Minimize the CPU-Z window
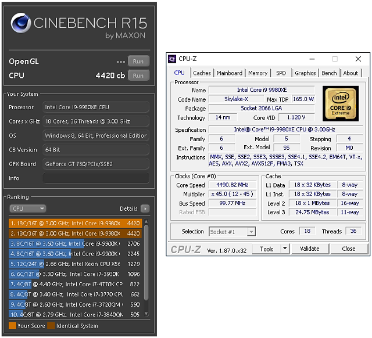Screen dimensions: 372x338 pos(312,59)
